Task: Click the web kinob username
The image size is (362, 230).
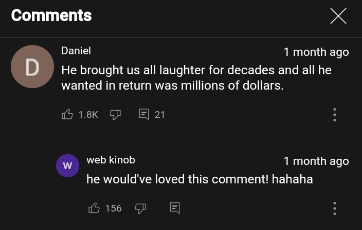Action: coord(111,160)
